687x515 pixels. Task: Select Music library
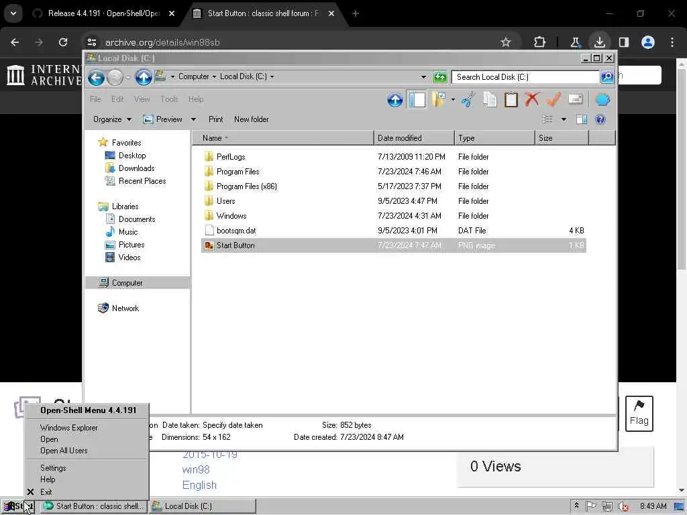click(x=121, y=231)
